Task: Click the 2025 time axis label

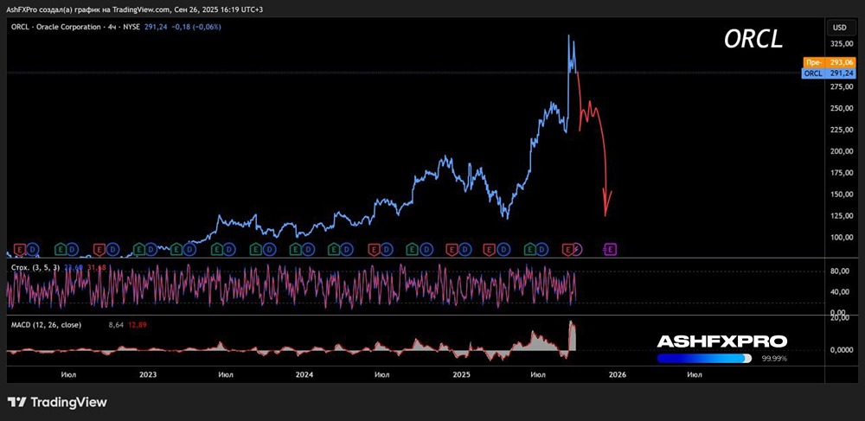Action: 461,374
